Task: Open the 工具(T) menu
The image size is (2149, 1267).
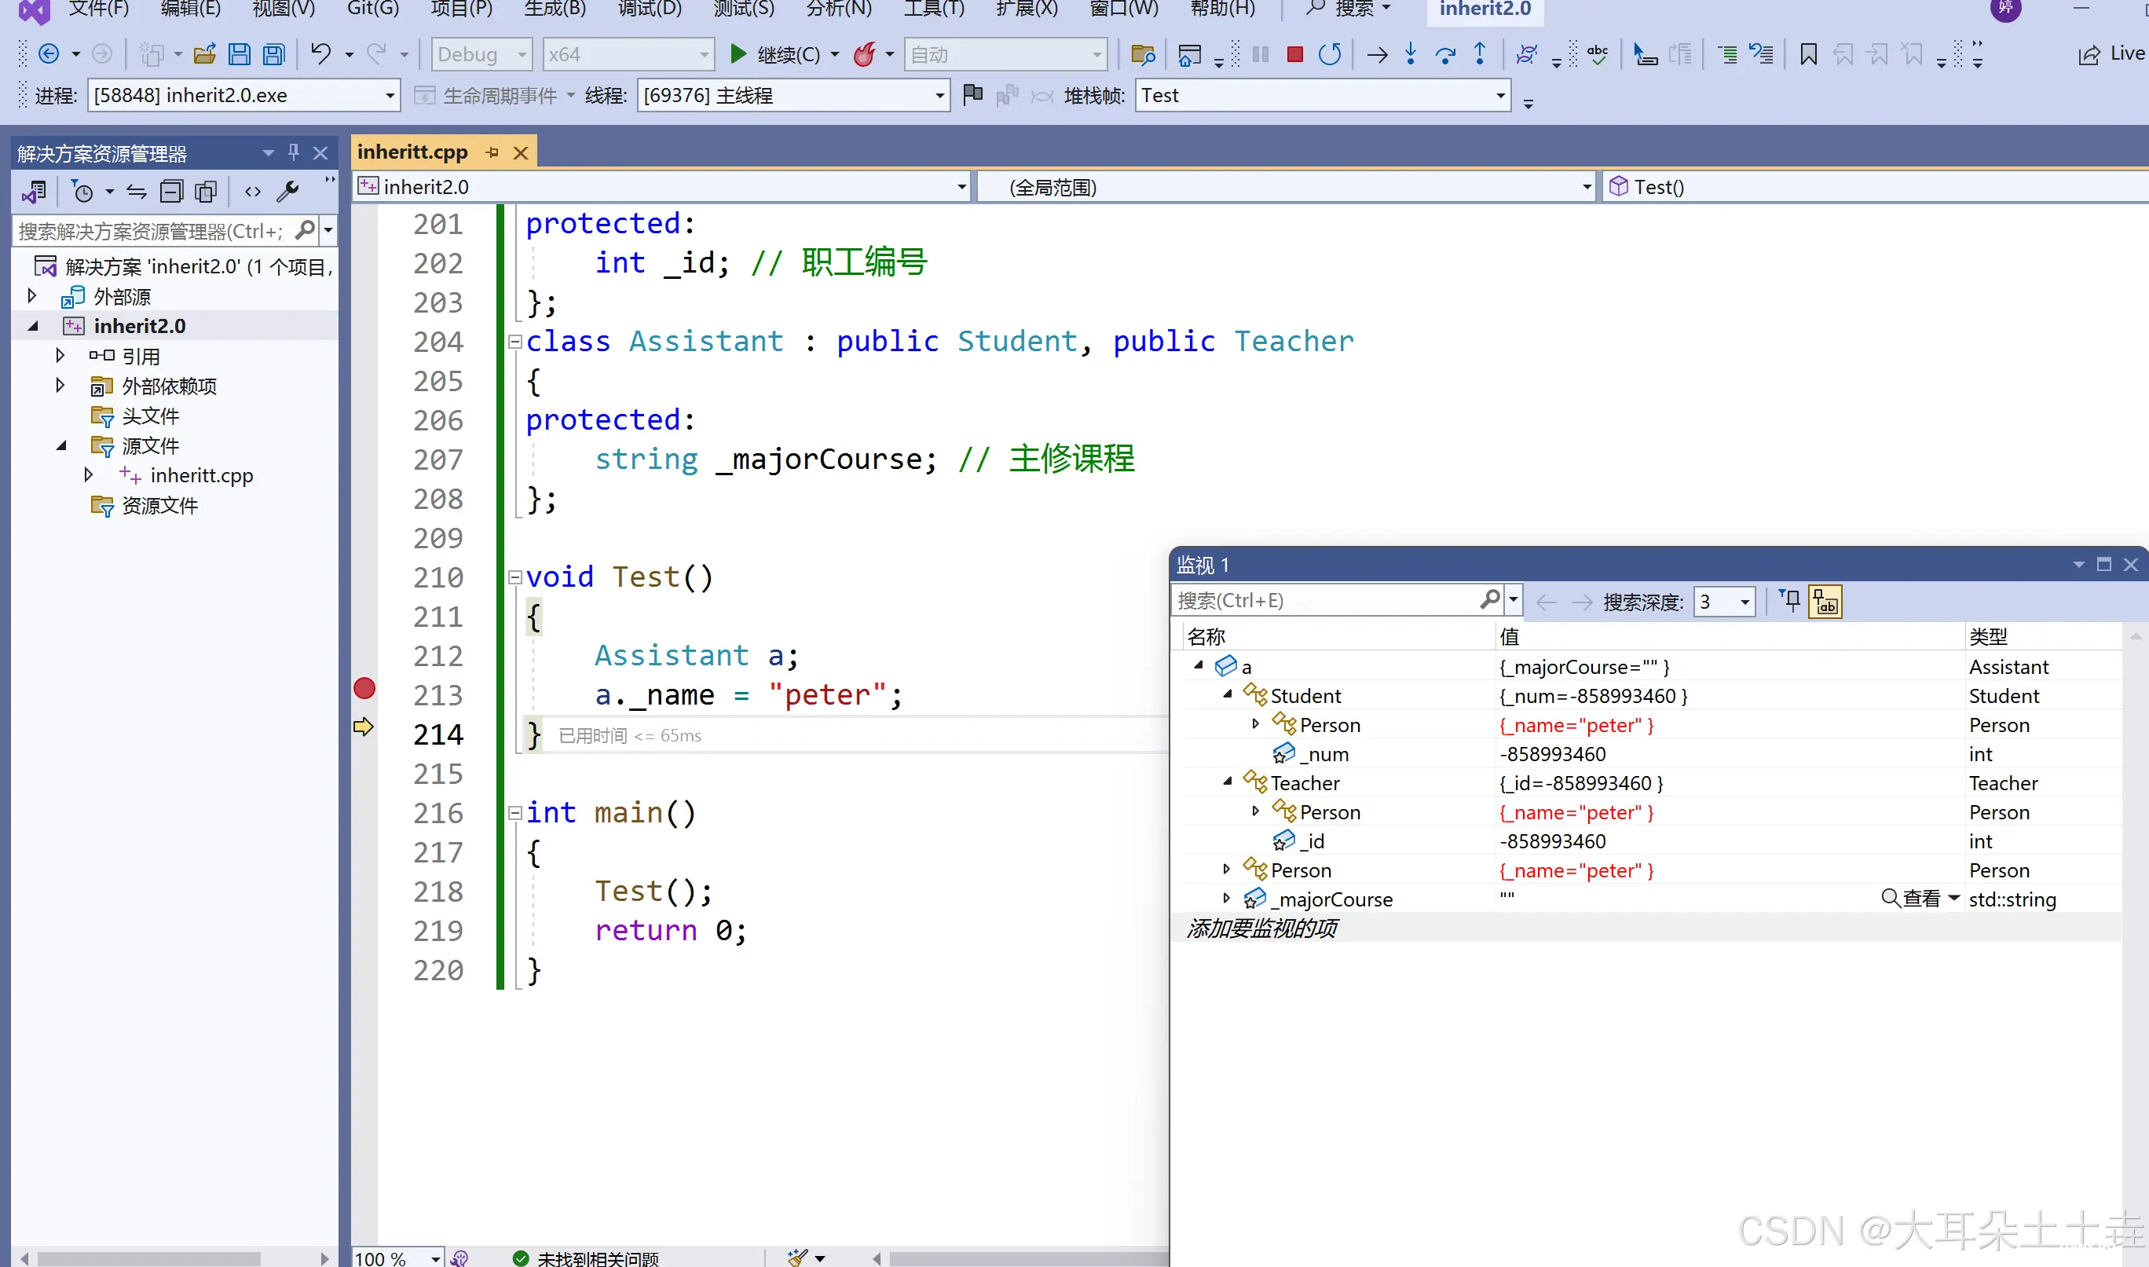Action: tap(934, 9)
